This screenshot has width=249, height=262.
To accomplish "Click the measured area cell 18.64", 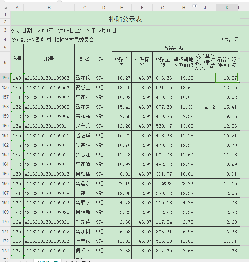I will click(x=184, y=88).
